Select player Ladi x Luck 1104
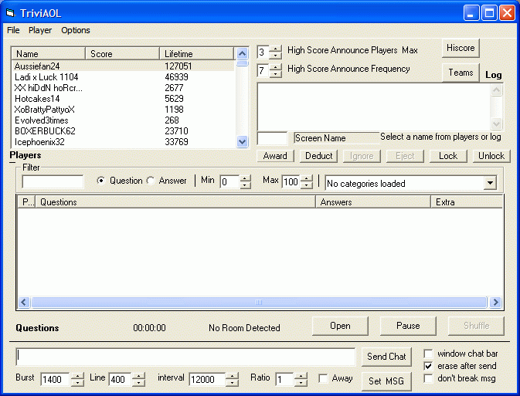This screenshot has width=520, height=396. 123,77
